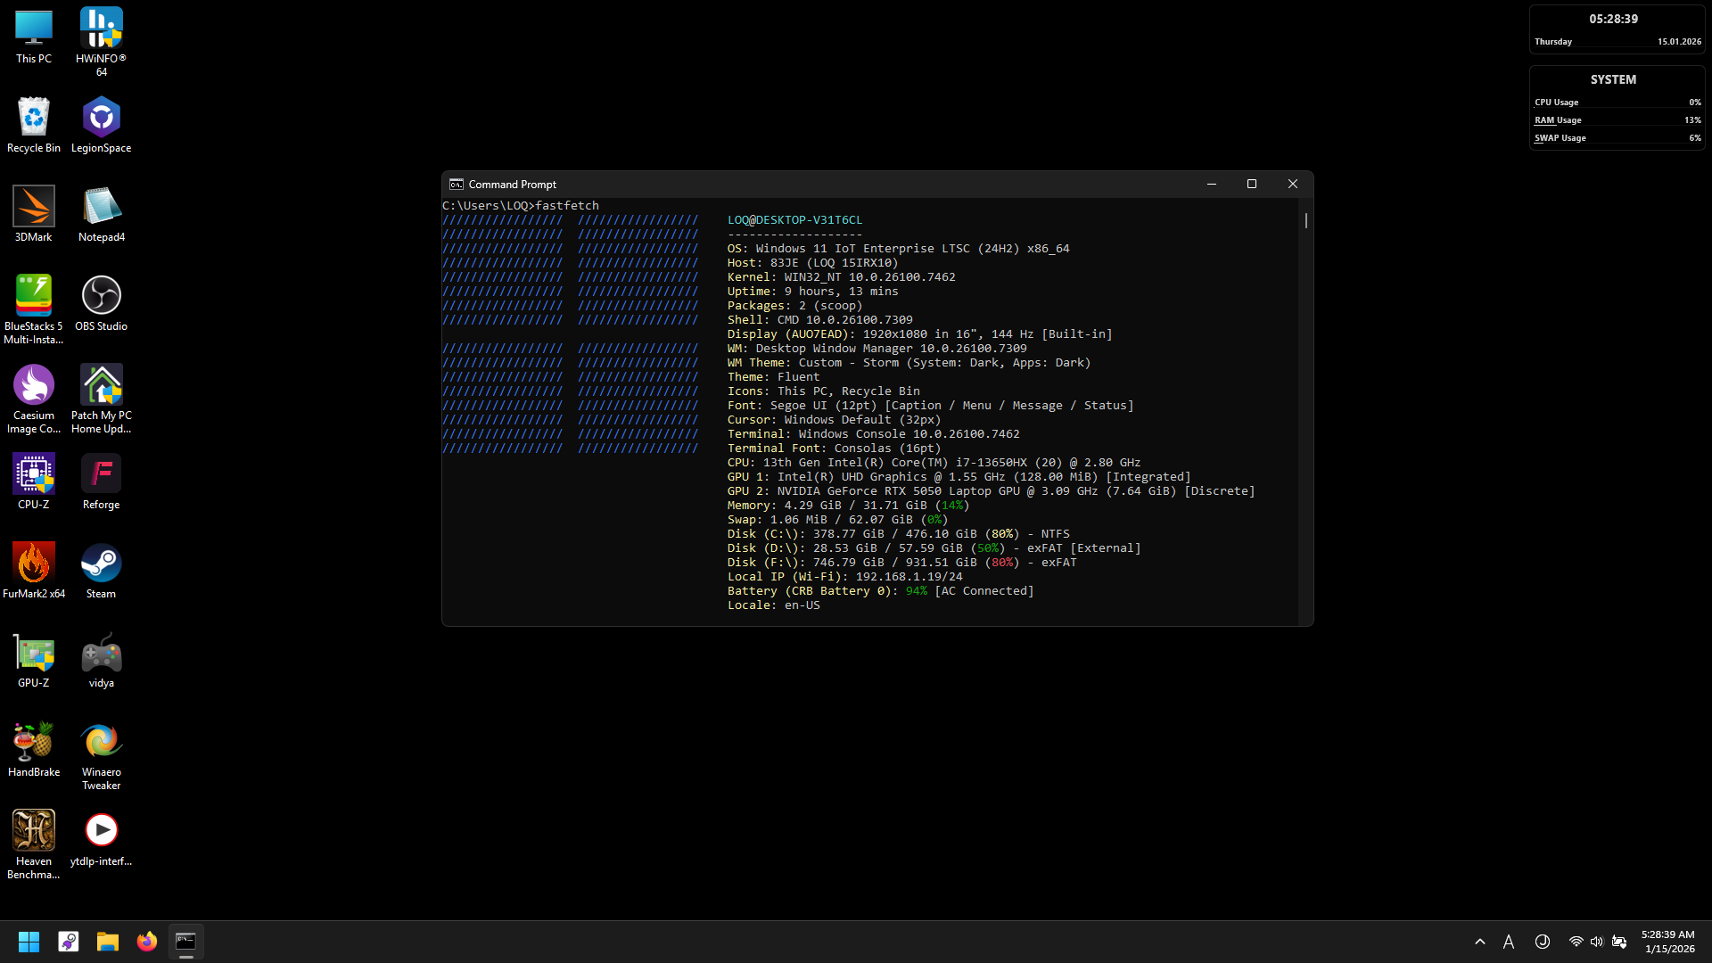Select the ytdlp-interface desktop icon
This screenshot has height=963, width=1712.
(101, 832)
